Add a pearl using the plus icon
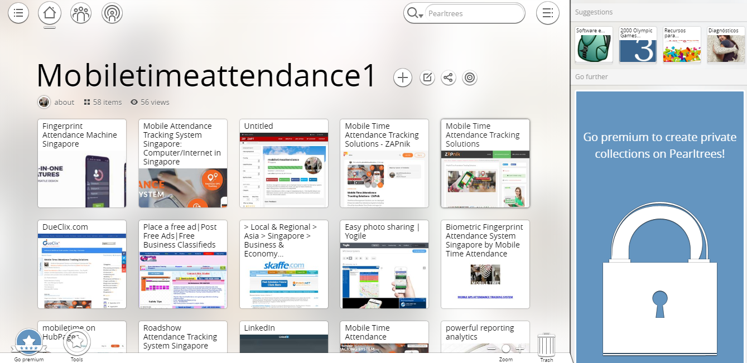Screen dimensions: 747x363 [x=403, y=78]
